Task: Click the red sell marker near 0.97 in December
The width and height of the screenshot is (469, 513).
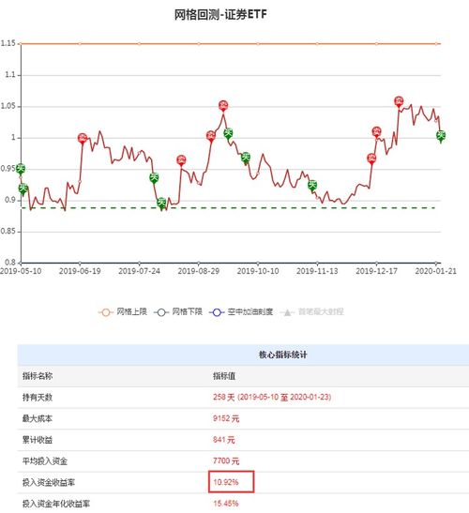Action: (371, 158)
